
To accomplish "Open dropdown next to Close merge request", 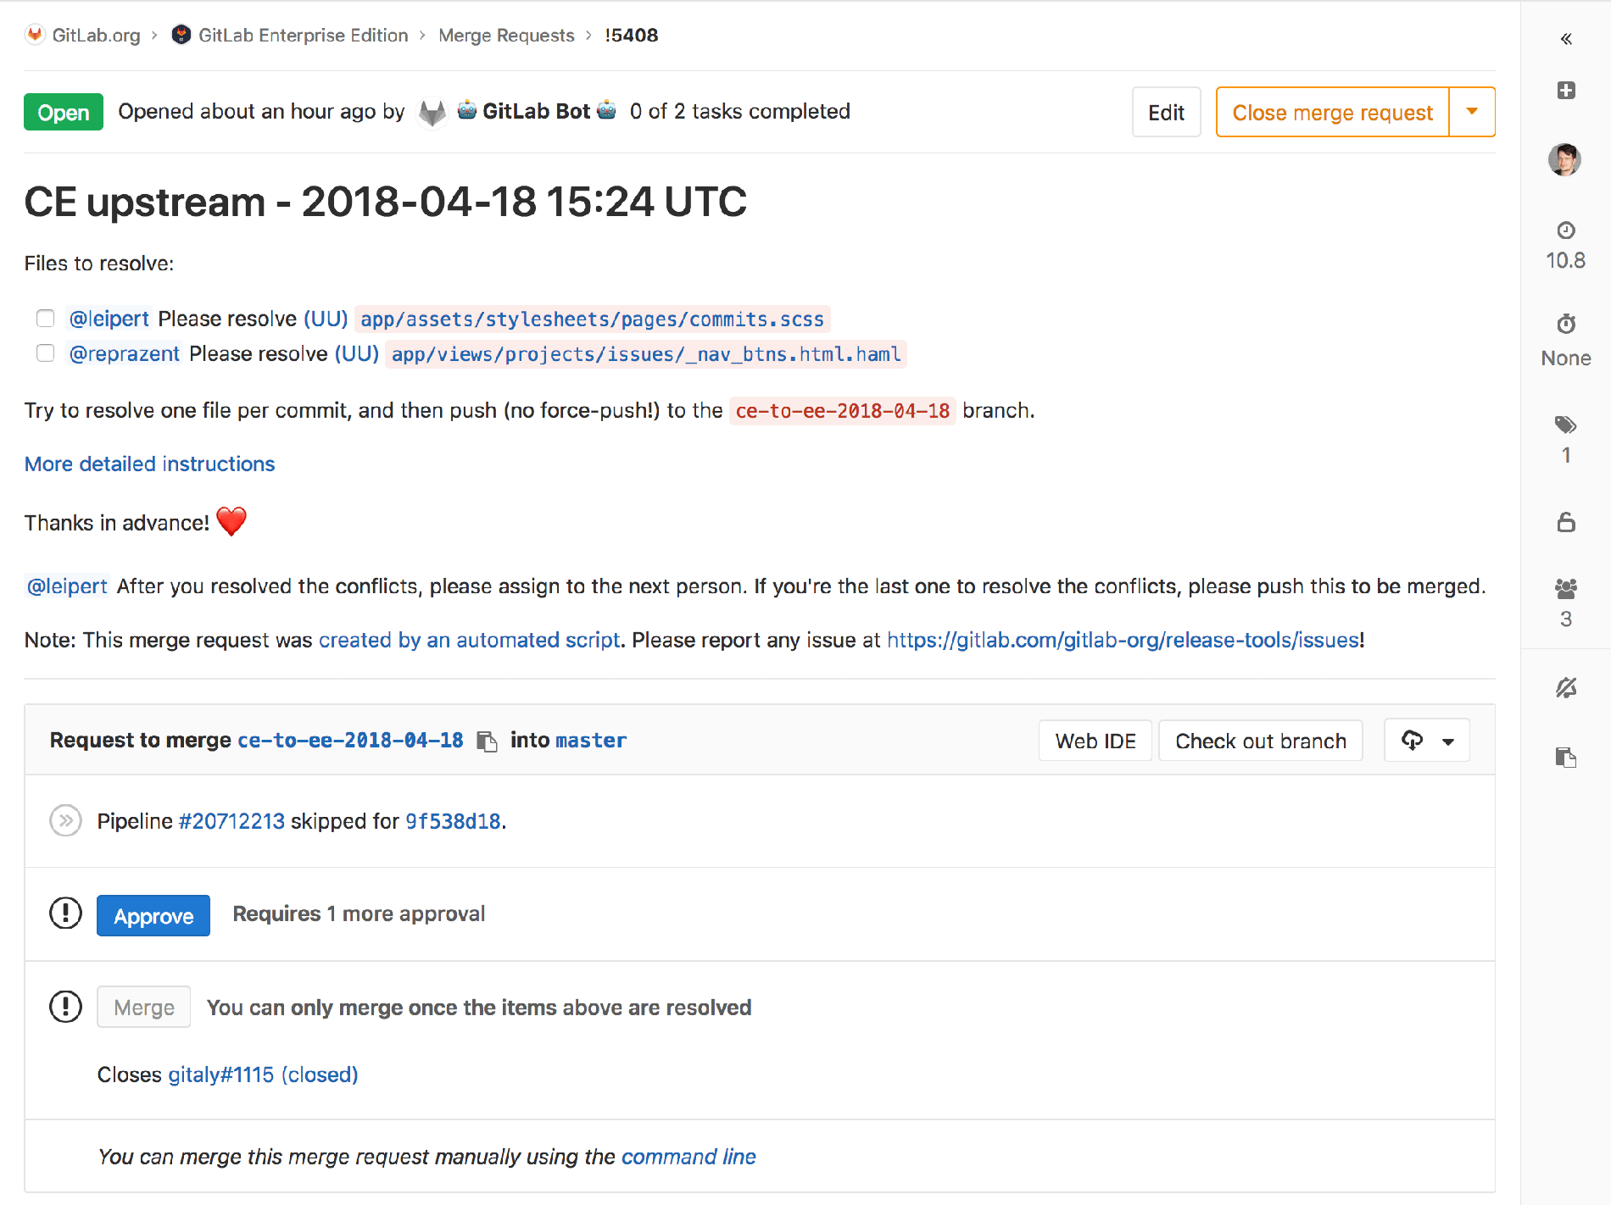I will 1472,112.
